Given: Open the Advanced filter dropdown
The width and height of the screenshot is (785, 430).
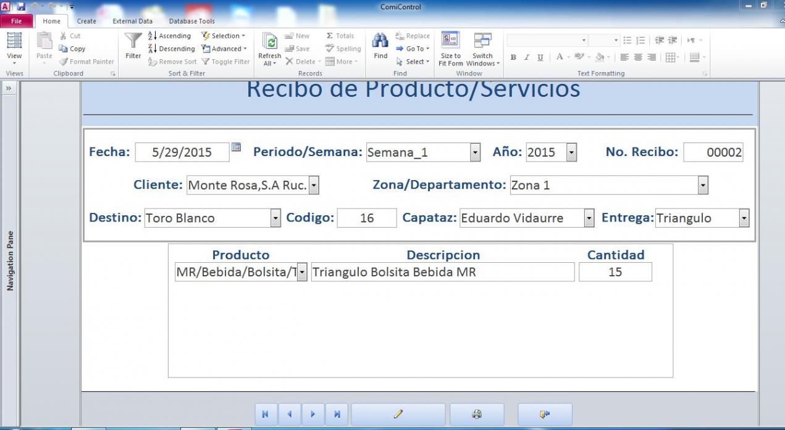Looking at the screenshot, I should point(225,49).
